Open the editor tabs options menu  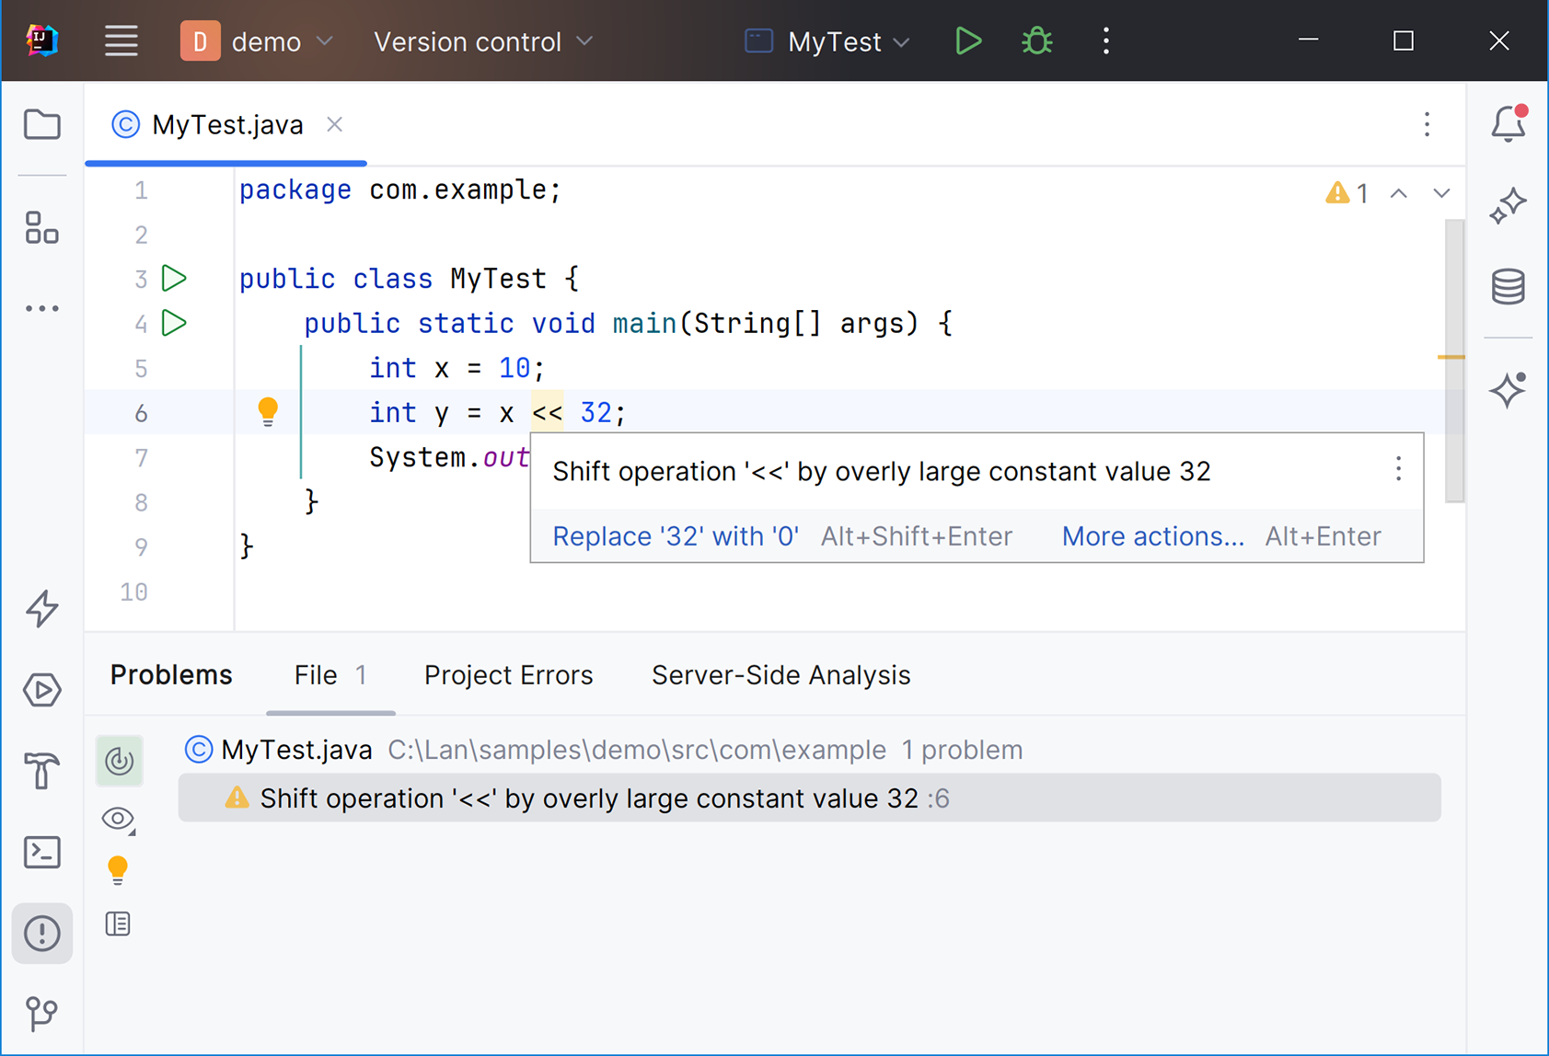(1427, 124)
